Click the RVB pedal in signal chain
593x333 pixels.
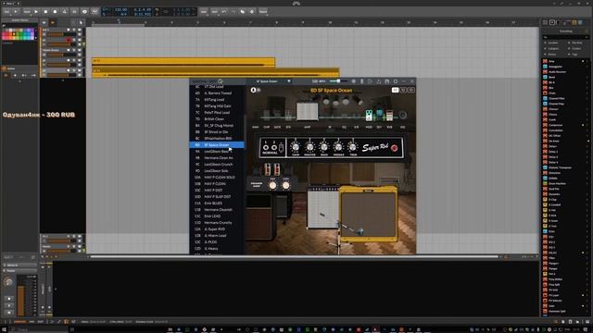click(x=389, y=115)
